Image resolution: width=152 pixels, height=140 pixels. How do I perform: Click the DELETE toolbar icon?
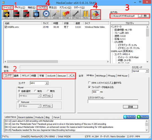click(16, 15)
